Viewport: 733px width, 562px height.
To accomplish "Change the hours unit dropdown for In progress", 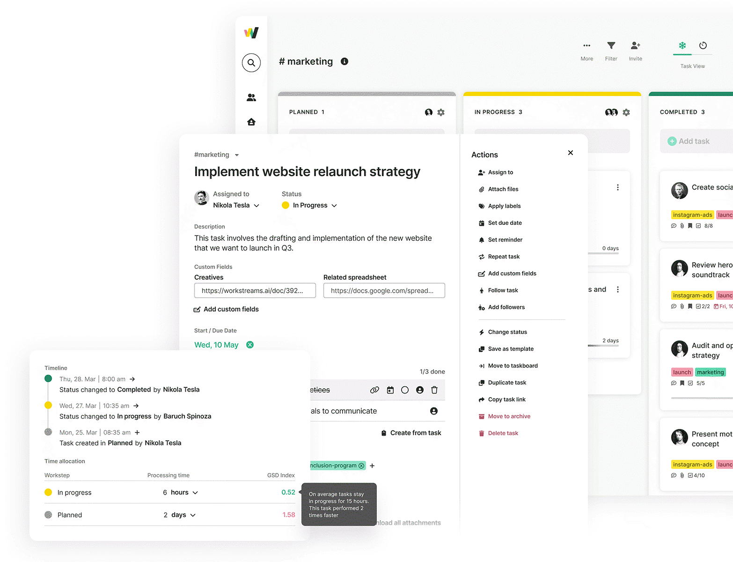I will [x=195, y=493].
